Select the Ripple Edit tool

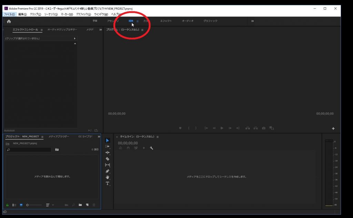(x=107, y=152)
